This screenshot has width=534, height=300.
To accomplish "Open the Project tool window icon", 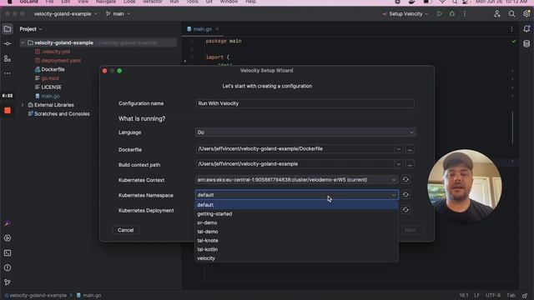I will [x=8, y=29].
